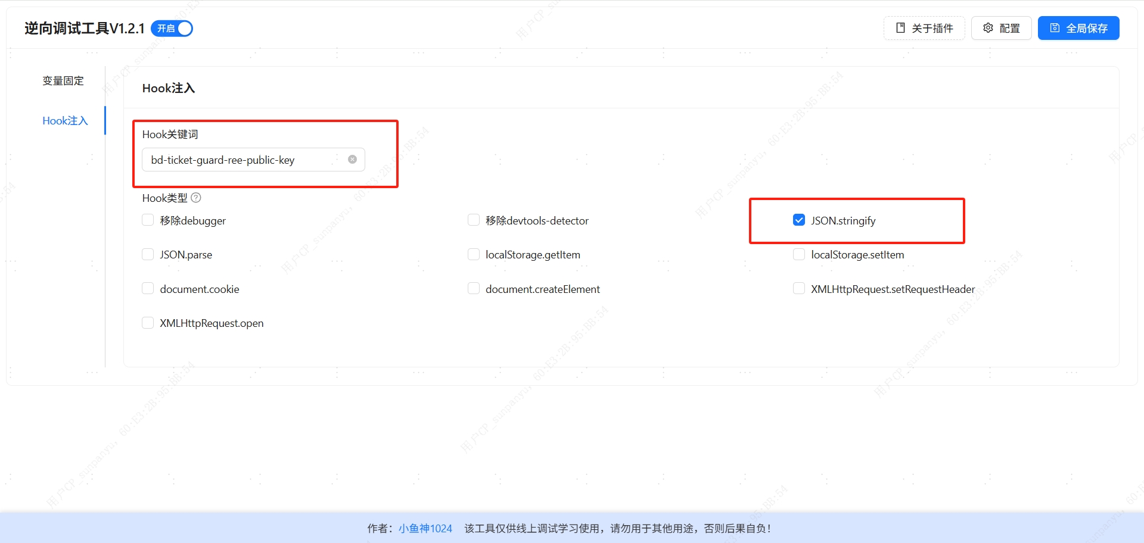Check the JSON.parse option
1144x543 pixels.
click(x=148, y=254)
